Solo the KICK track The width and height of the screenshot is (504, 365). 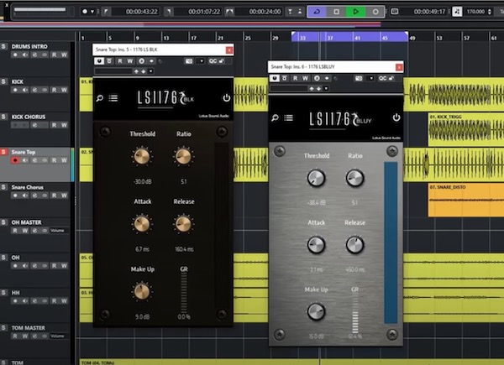coord(4,81)
